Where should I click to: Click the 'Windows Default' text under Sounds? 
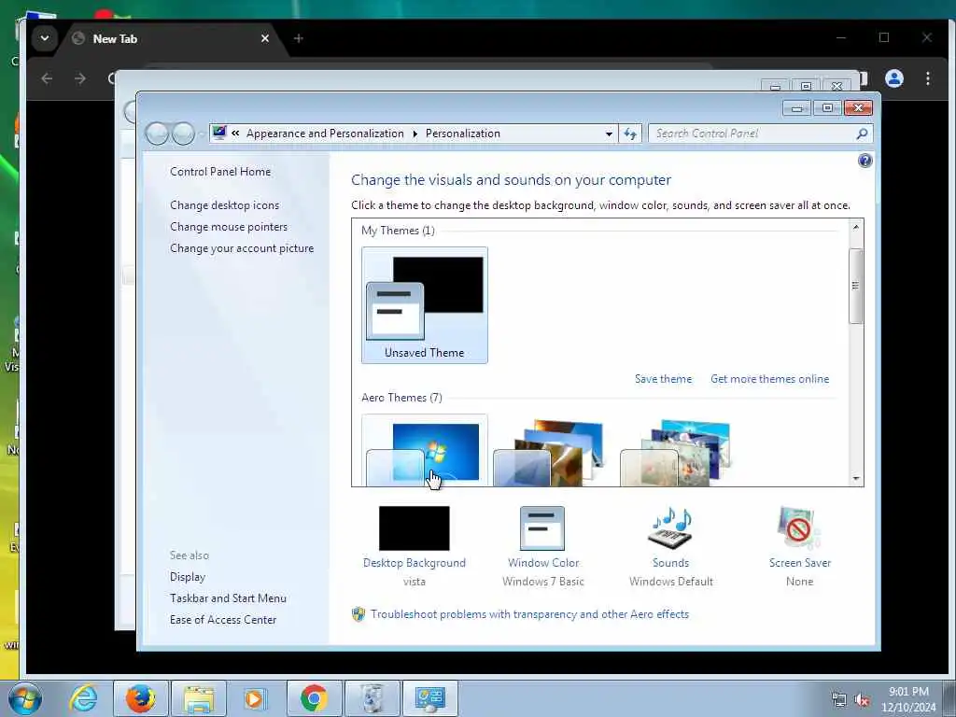click(x=670, y=582)
